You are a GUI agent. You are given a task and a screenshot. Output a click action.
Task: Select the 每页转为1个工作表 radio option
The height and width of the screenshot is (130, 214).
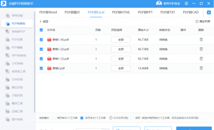pyautogui.click(x=54, y=118)
